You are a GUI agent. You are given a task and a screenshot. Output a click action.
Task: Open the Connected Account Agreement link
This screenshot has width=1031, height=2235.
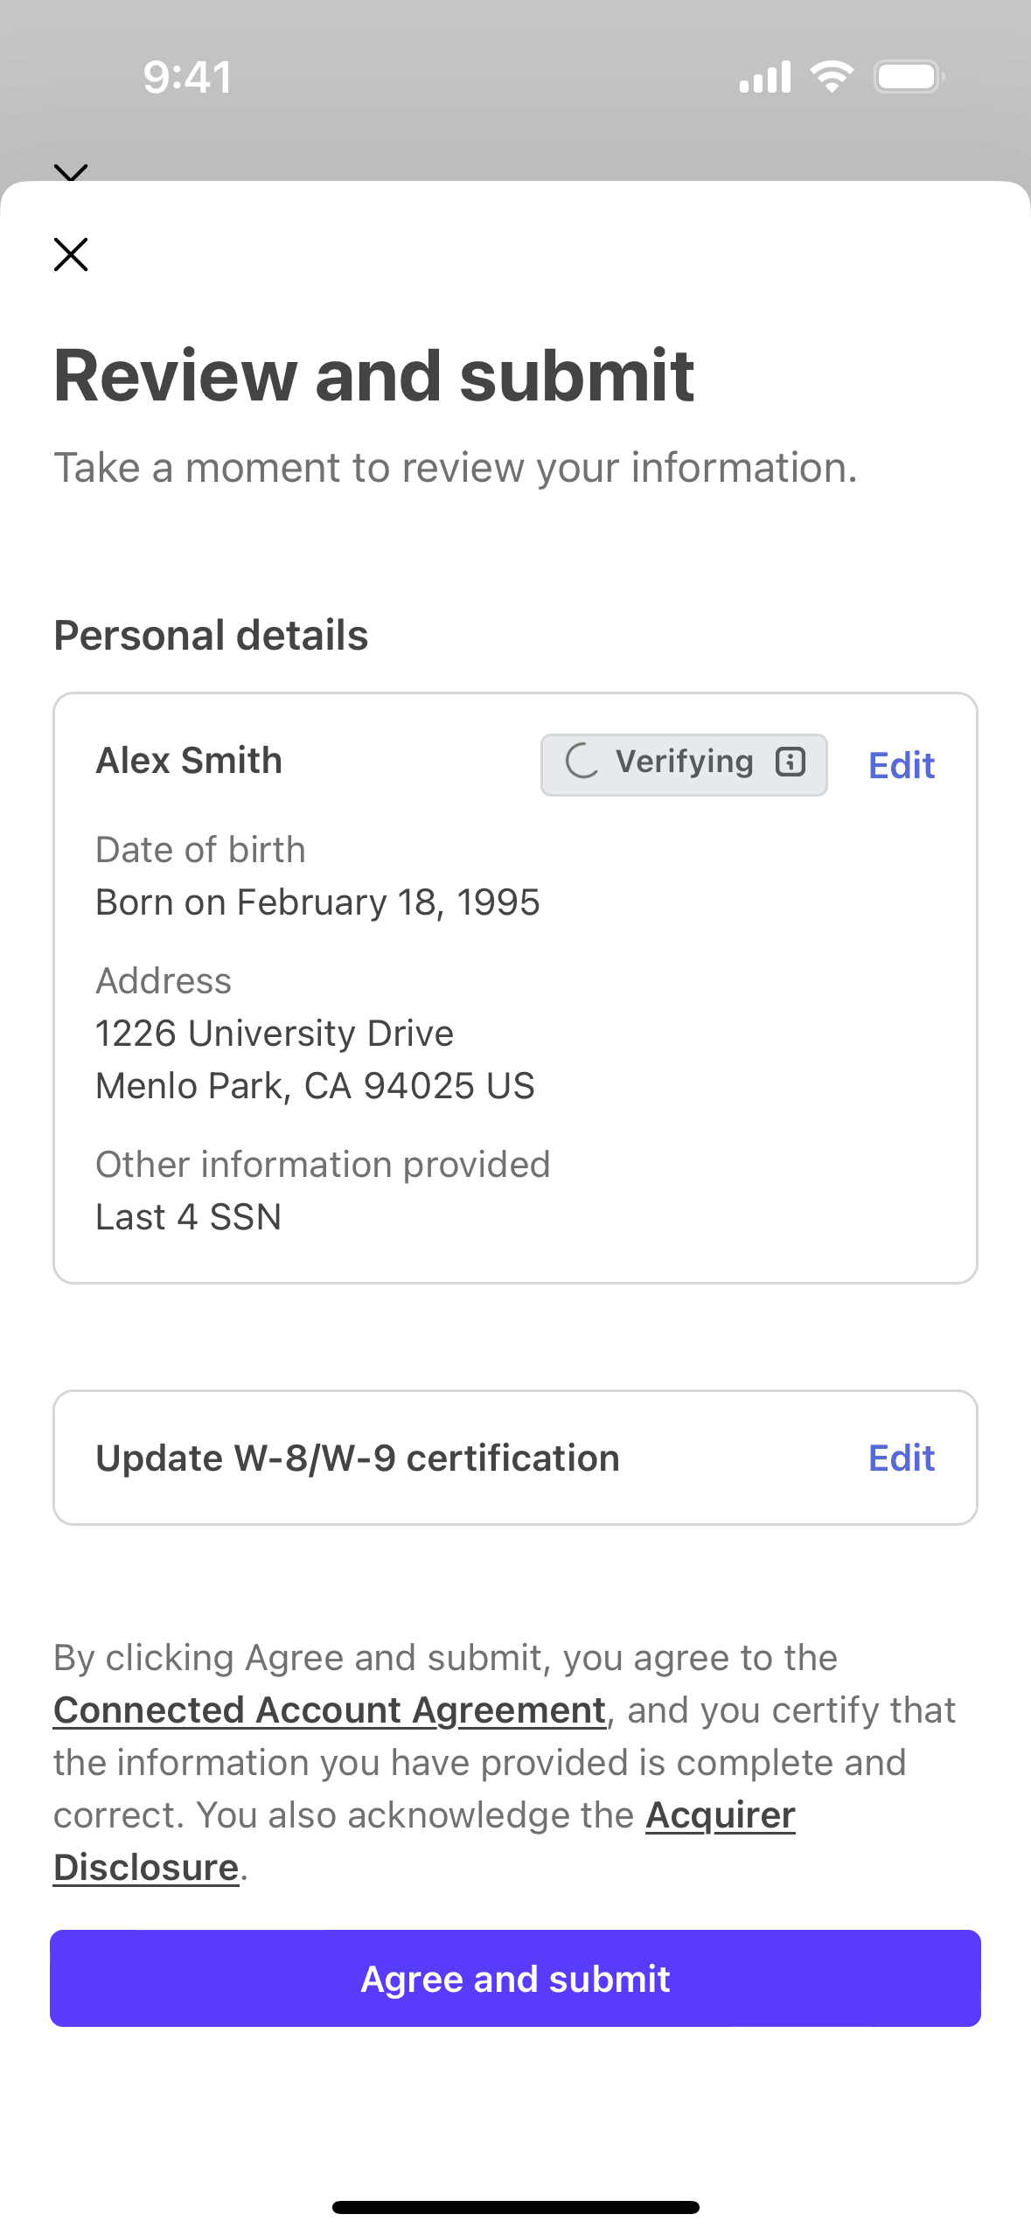[x=330, y=1709]
